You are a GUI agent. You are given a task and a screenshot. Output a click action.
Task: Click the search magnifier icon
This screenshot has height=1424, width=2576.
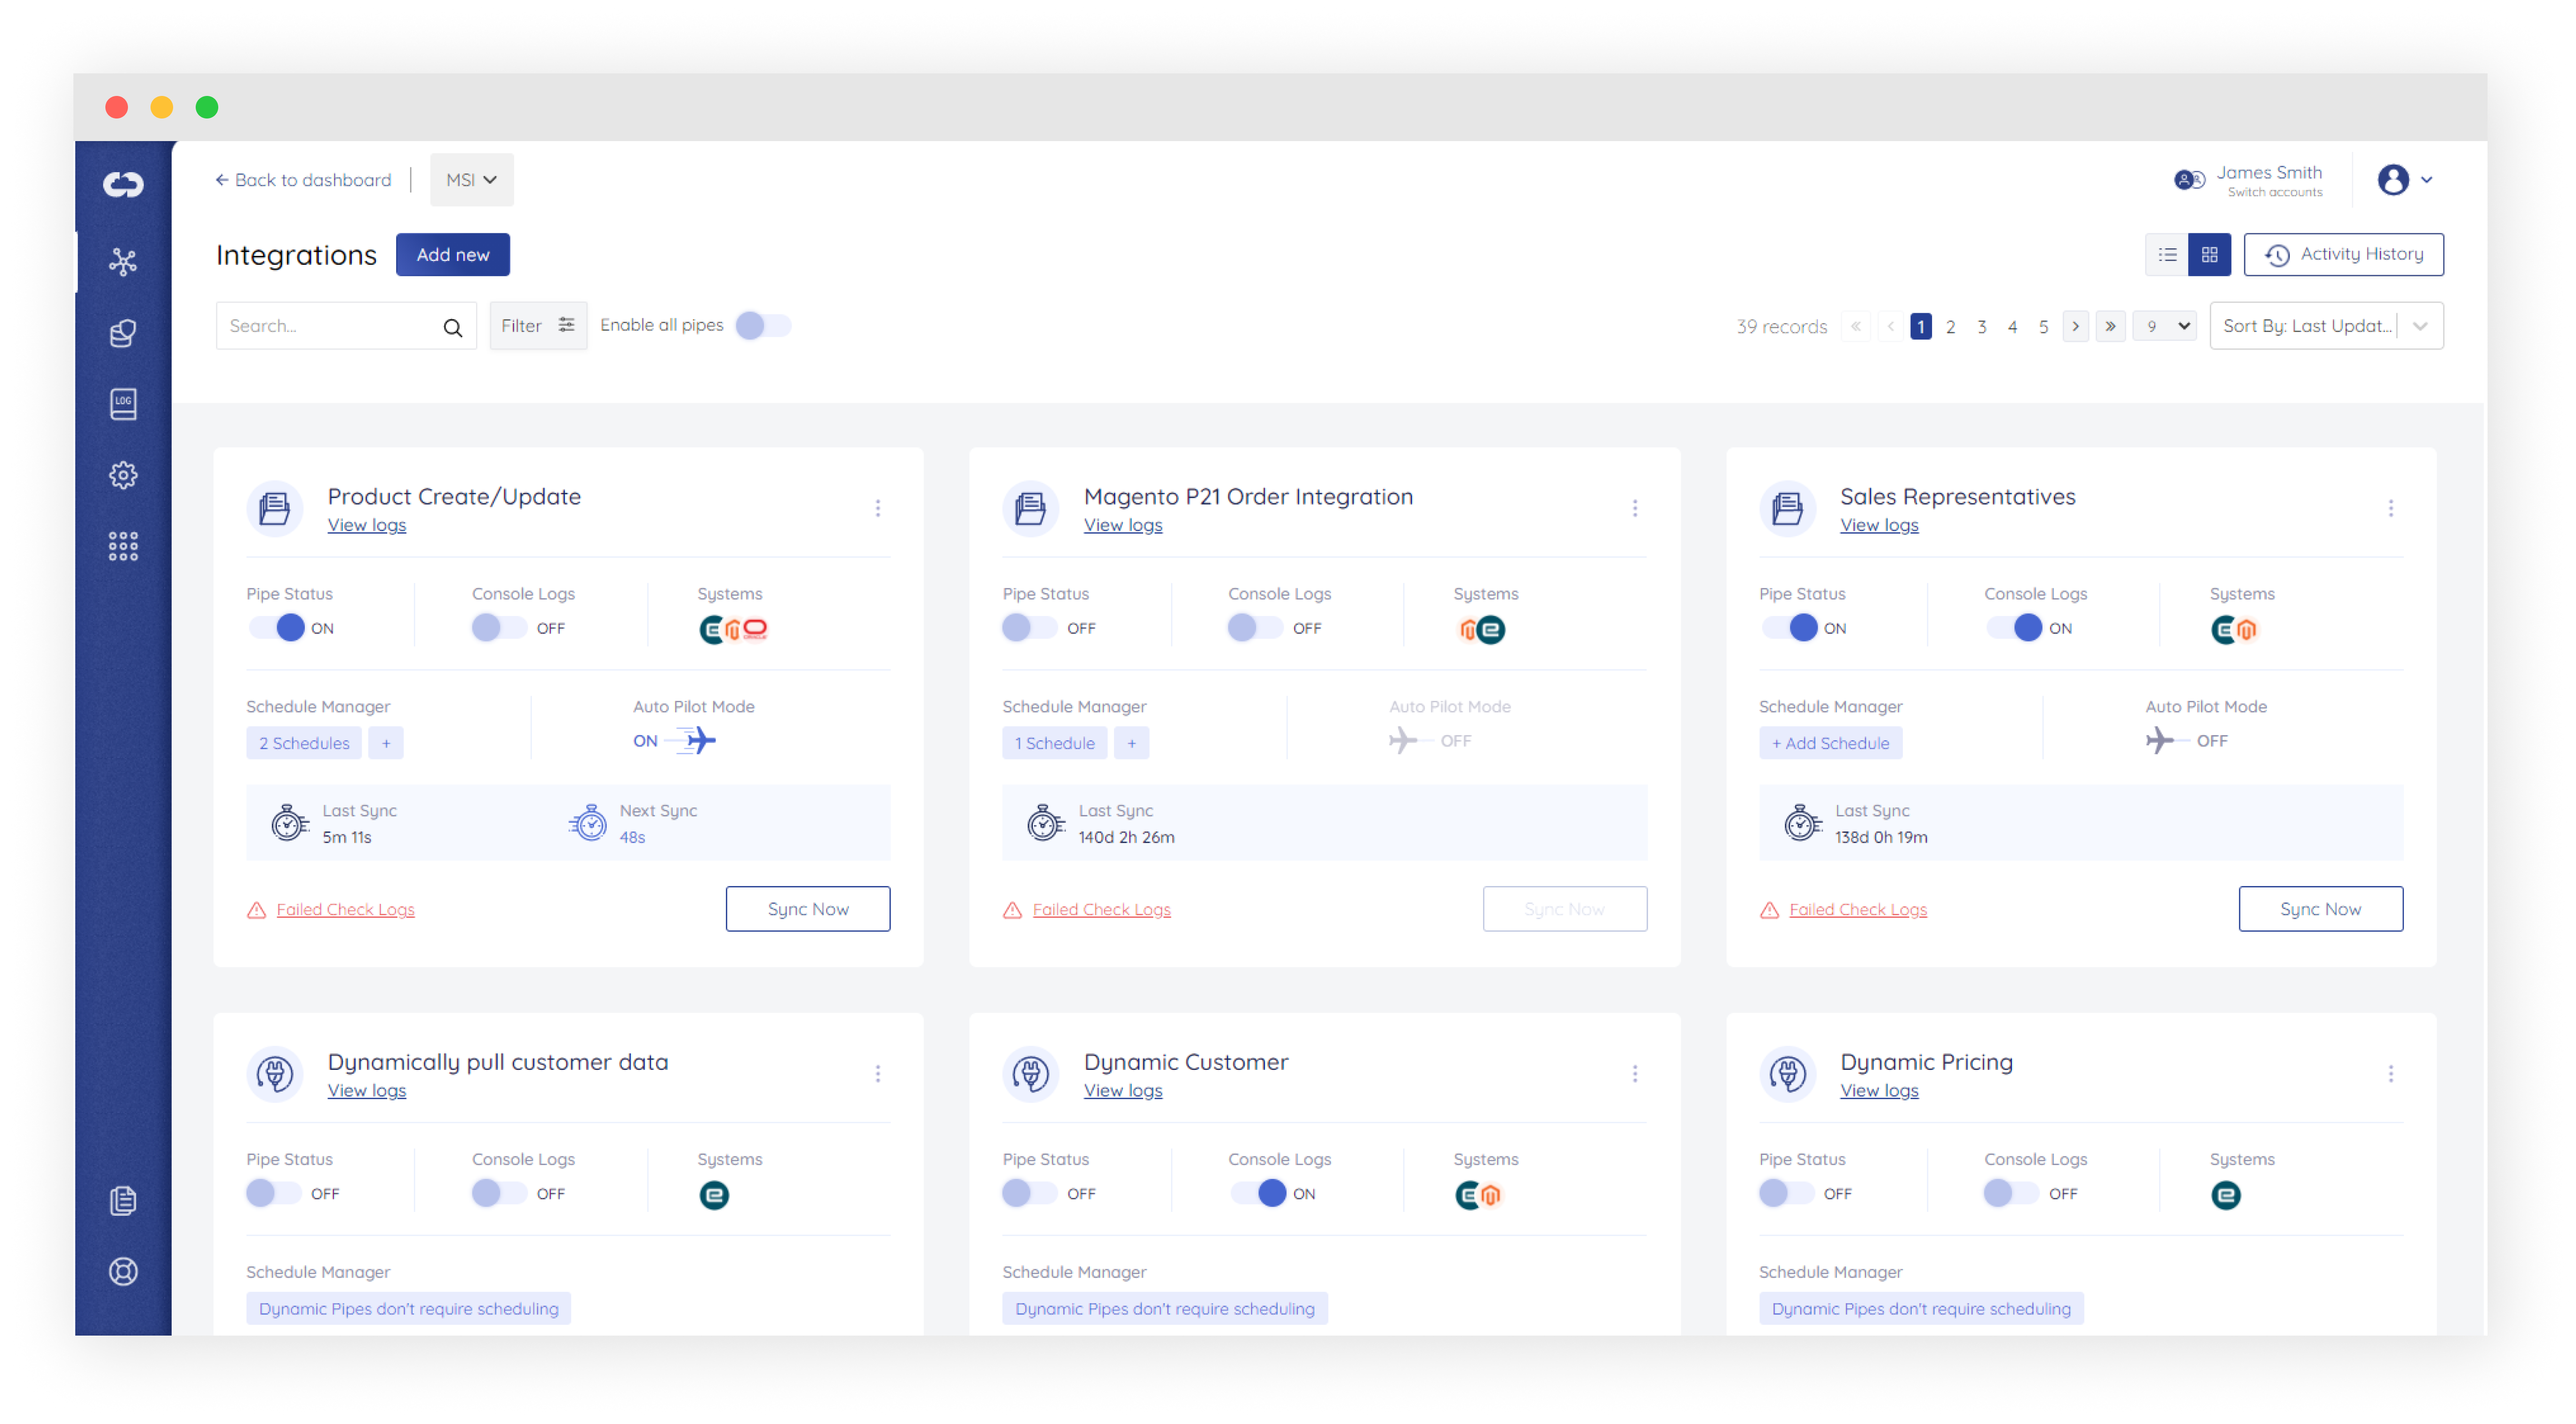452,327
